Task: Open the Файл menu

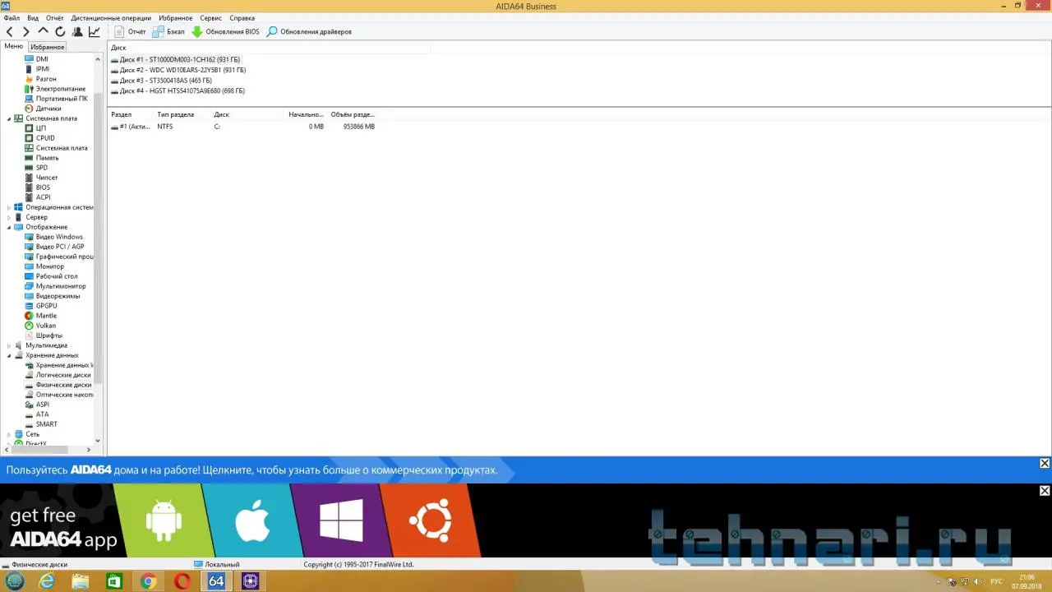Action: click(12, 18)
